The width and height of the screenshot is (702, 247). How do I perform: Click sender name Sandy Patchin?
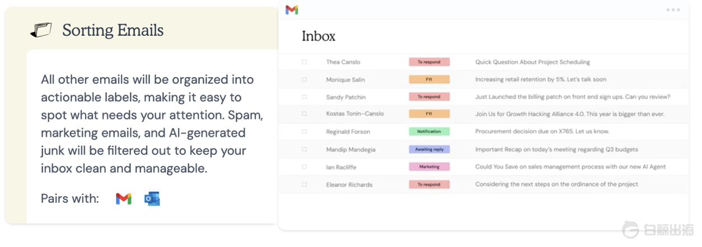point(345,97)
